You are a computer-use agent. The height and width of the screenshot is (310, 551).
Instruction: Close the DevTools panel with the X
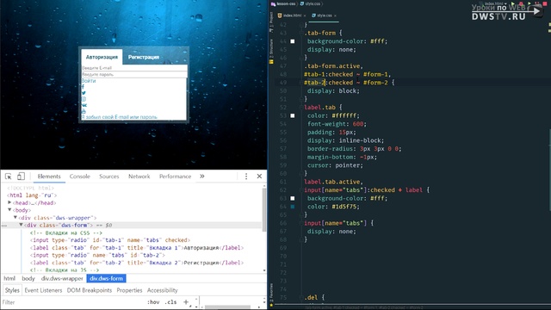click(259, 176)
